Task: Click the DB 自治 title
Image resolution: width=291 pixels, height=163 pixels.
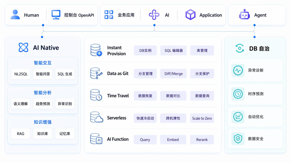Action: pos(259,49)
